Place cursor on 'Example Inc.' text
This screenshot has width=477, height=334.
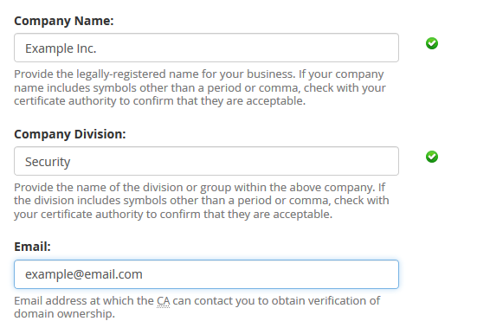click(x=61, y=48)
